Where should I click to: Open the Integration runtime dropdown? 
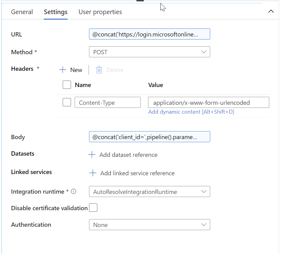tap(149, 191)
